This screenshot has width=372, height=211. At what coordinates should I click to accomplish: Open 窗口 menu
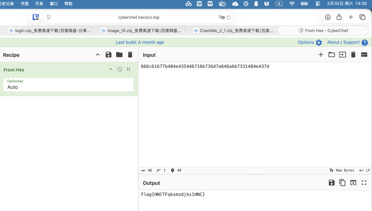[54, 4]
